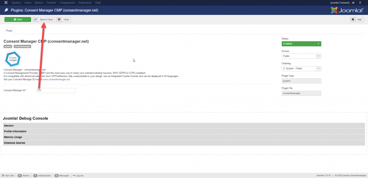The width and height of the screenshot is (368, 178).
Task: Click the Close button in toolbar
Action: pos(64,19)
